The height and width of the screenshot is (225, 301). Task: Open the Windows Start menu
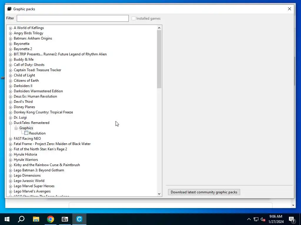[7, 219]
